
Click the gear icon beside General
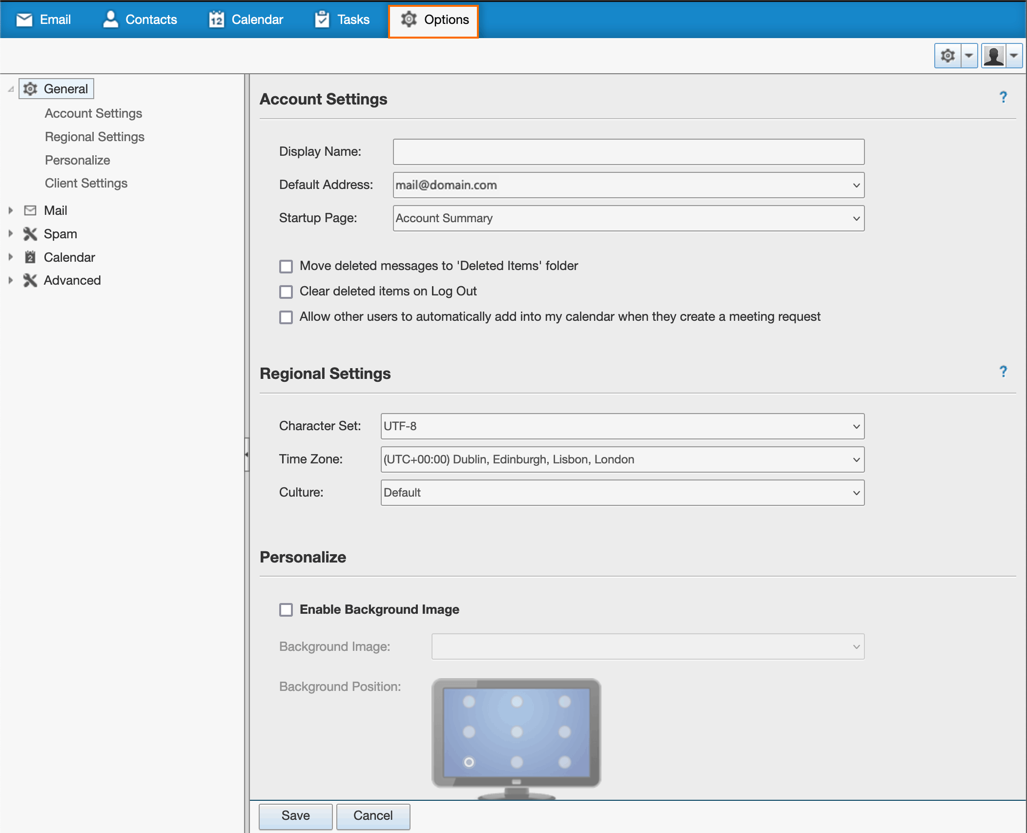[x=30, y=89]
